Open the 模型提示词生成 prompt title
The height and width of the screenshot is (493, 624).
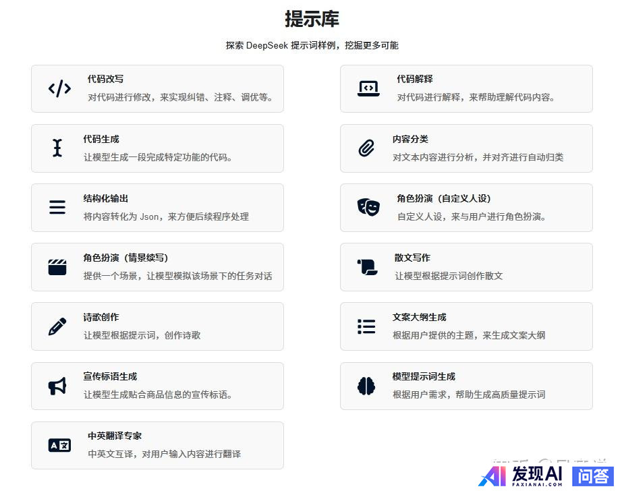coord(424,376)
